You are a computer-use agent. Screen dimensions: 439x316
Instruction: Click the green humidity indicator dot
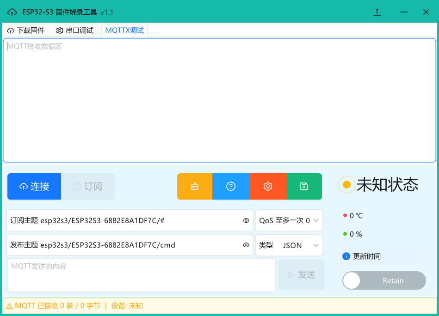345,234
